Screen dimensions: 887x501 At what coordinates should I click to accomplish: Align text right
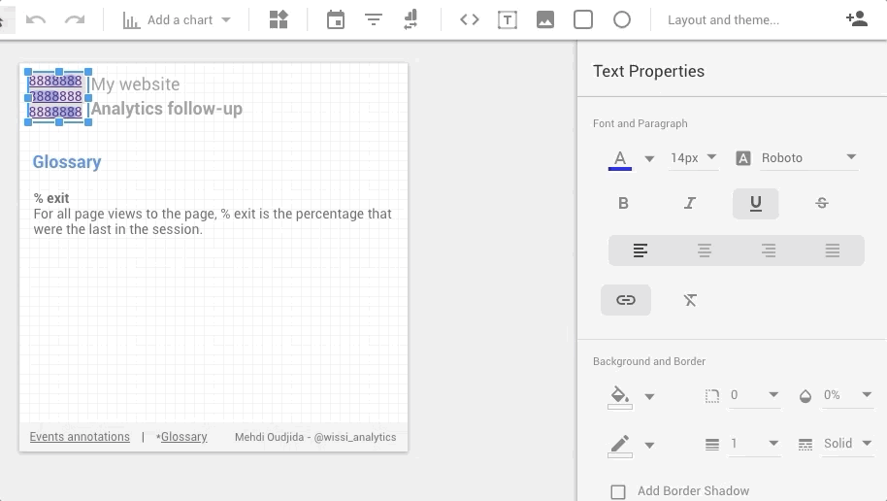click(769, 250)
